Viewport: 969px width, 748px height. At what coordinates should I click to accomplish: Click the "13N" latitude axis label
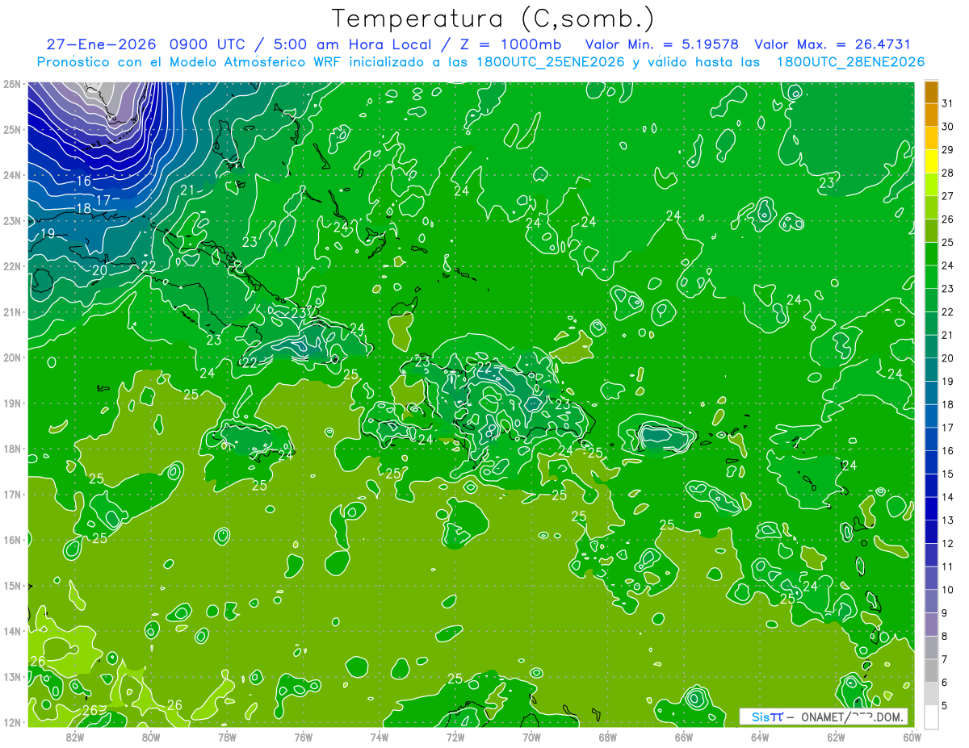click(x=11, y=677)
